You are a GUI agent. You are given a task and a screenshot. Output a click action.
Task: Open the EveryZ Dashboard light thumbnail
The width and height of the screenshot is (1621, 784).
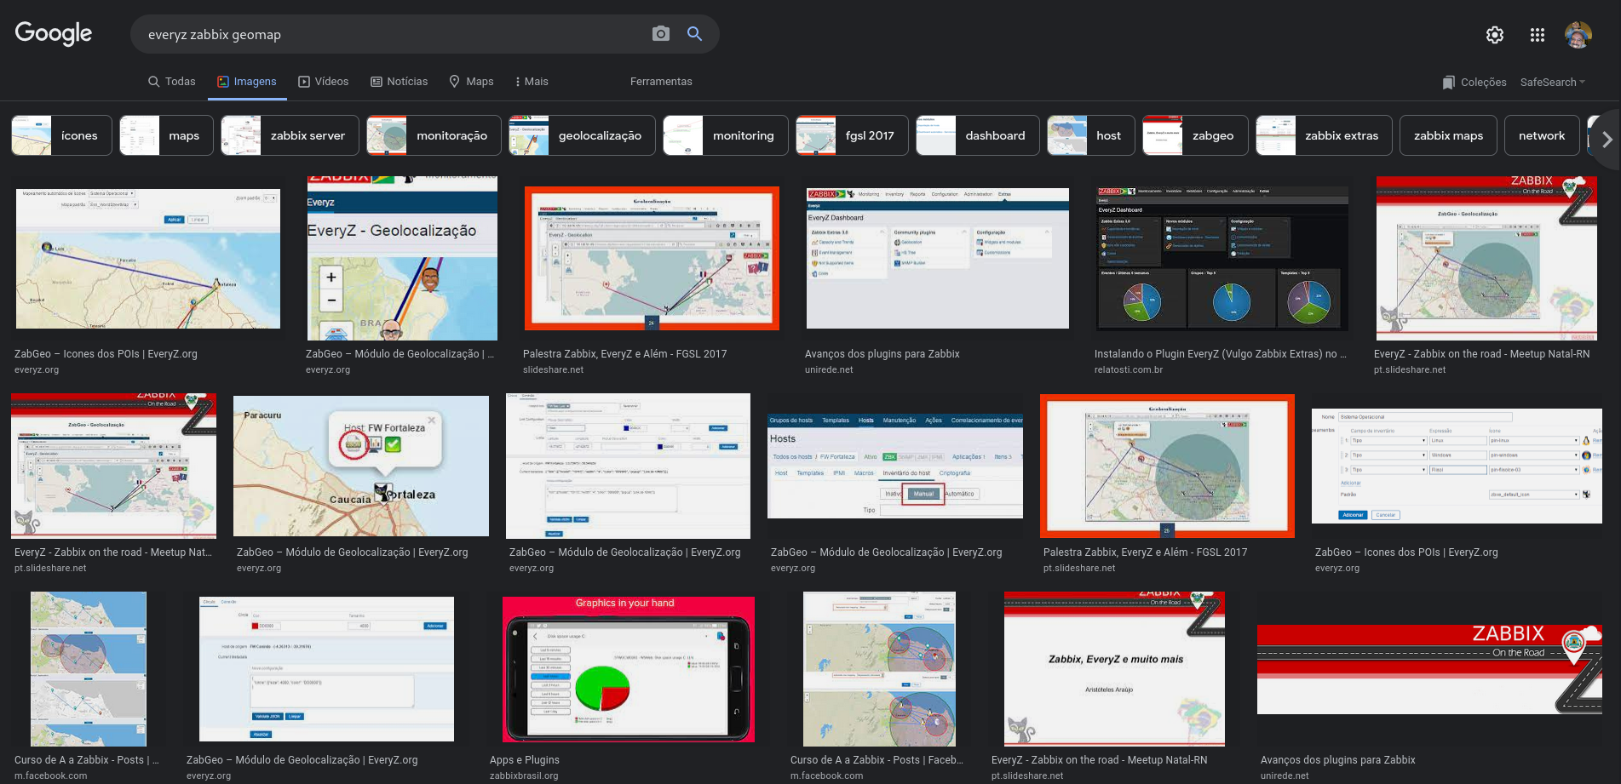click(938, 259)
